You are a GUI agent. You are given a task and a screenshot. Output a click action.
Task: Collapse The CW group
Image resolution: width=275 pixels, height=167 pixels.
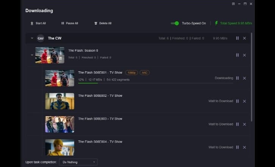coord(32,38)
